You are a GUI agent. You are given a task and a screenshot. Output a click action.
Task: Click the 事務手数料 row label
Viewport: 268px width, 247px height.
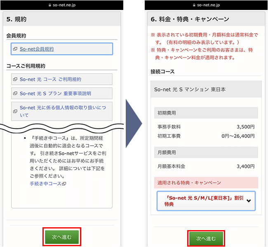pos(169,127)
